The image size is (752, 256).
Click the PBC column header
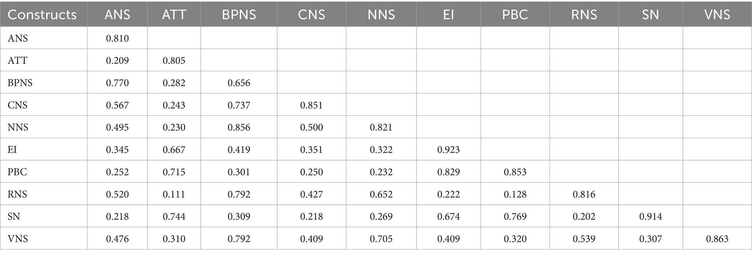pyautogui.click(x=515, y=15)
